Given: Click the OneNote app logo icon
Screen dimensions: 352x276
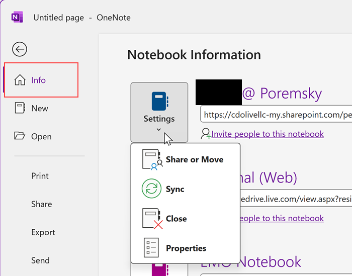Looking at the screenshot, I should (17, 17).
